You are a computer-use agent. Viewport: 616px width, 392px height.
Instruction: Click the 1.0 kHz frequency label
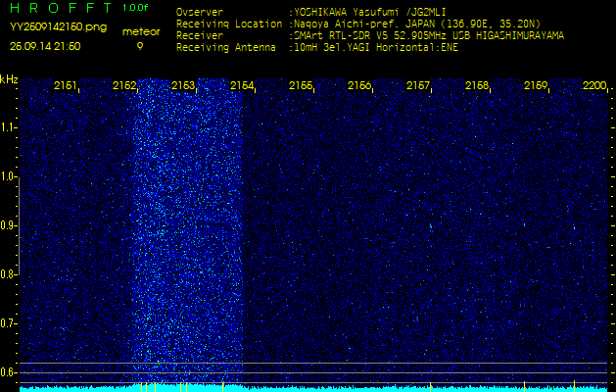tap(8, 176)
